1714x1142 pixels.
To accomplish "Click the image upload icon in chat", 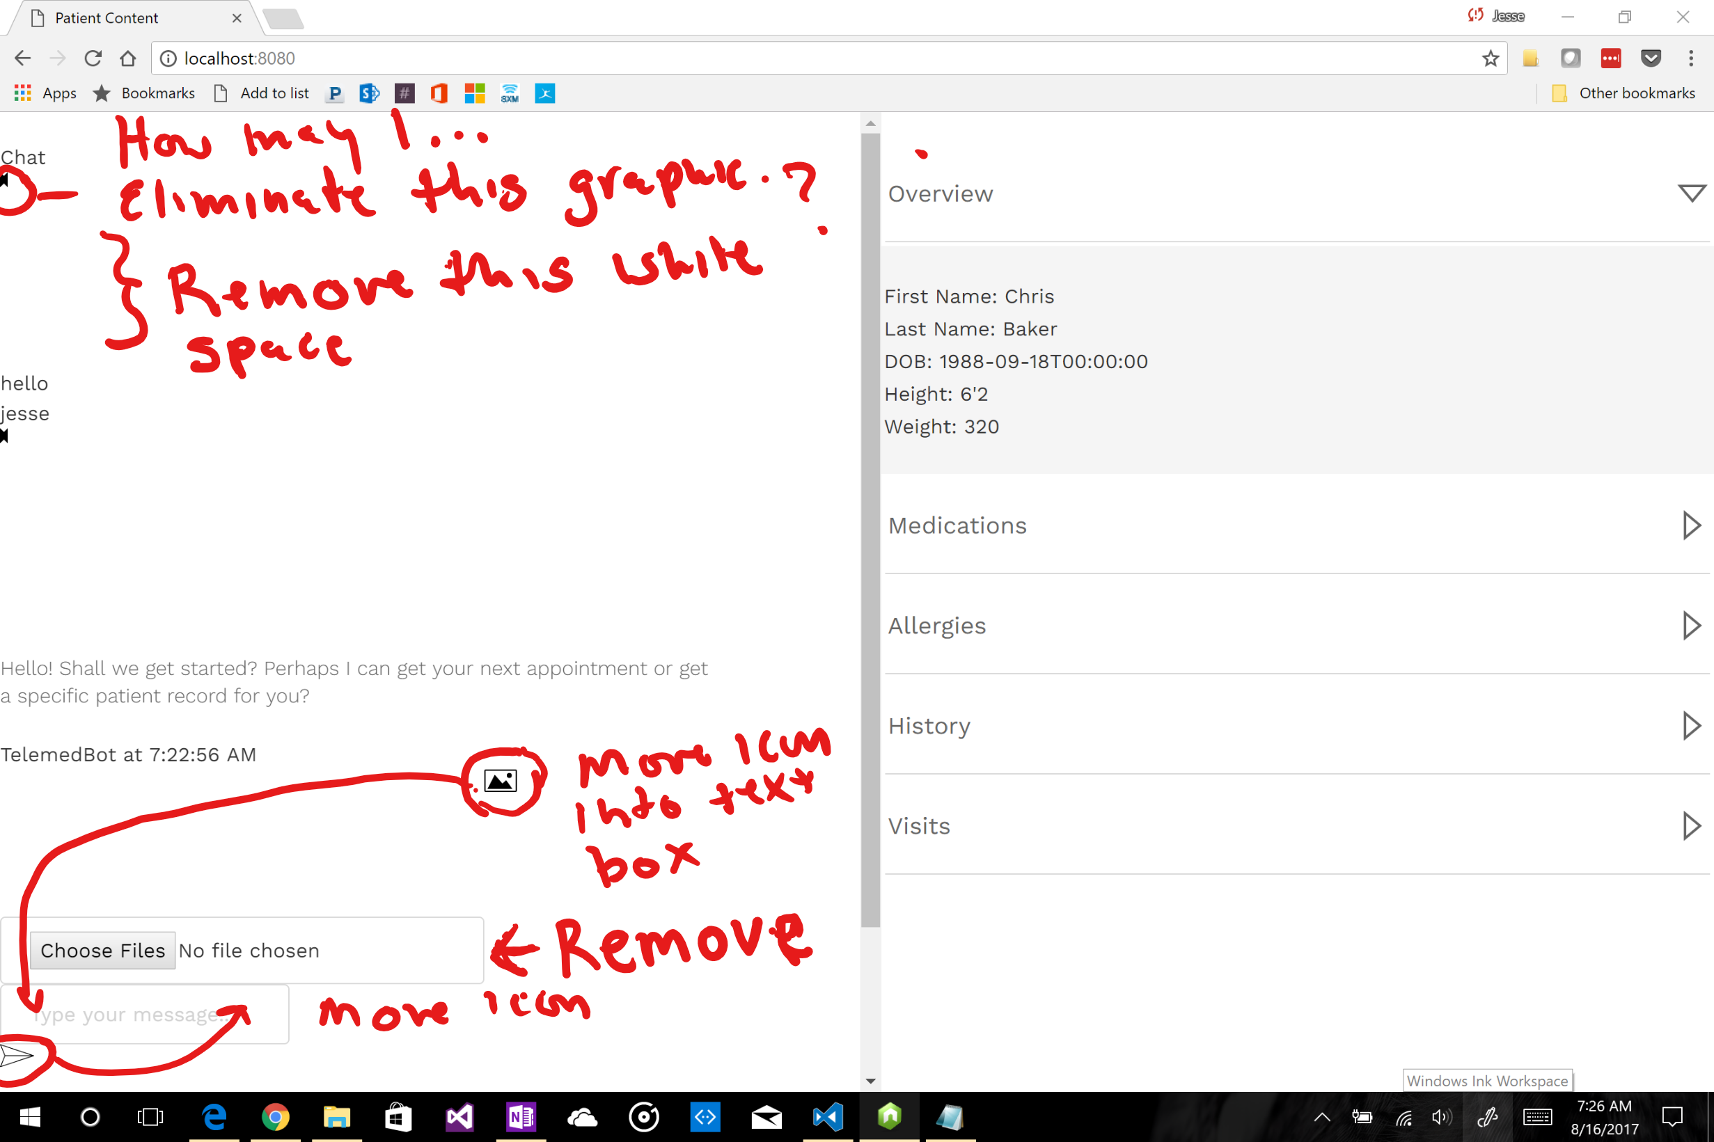I will (501, 781).
